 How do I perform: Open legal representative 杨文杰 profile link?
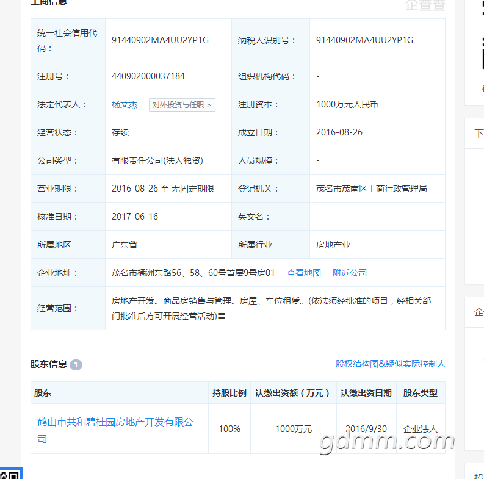pos(125,104)
